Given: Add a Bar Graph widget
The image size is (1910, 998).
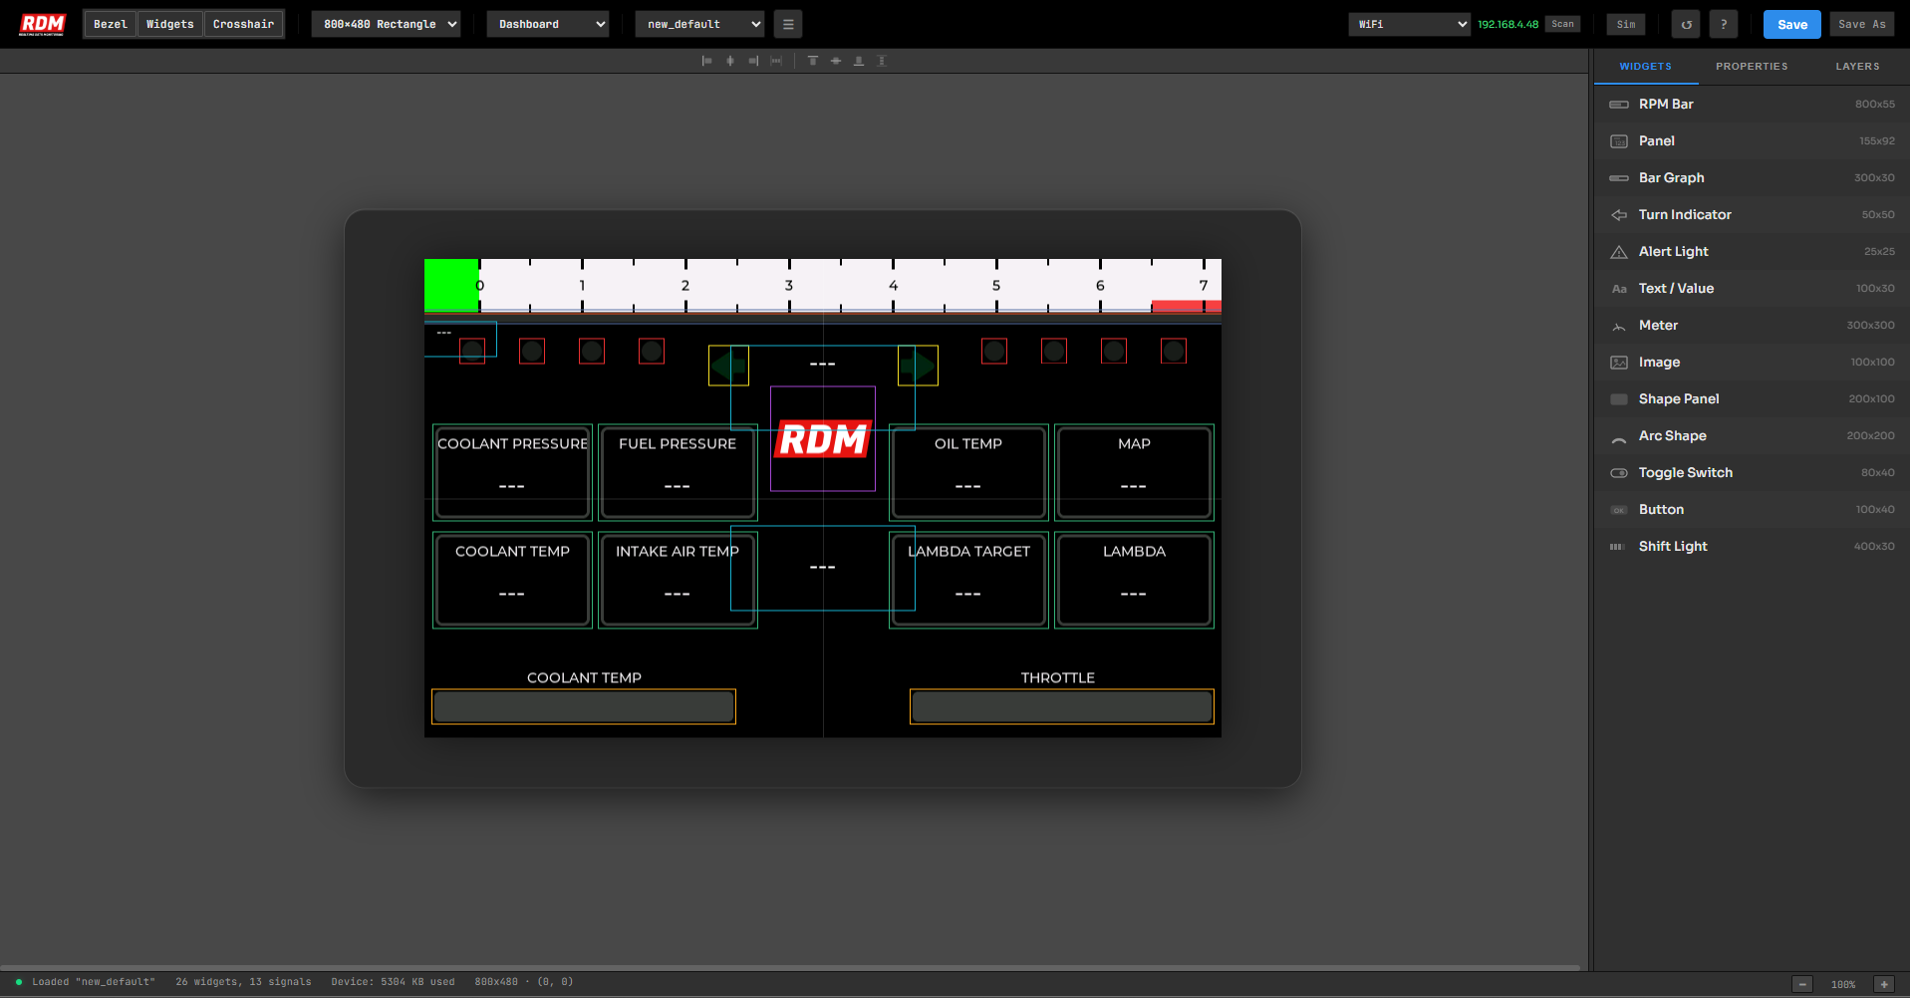Looking at the screenshot, I should 1752,177.
